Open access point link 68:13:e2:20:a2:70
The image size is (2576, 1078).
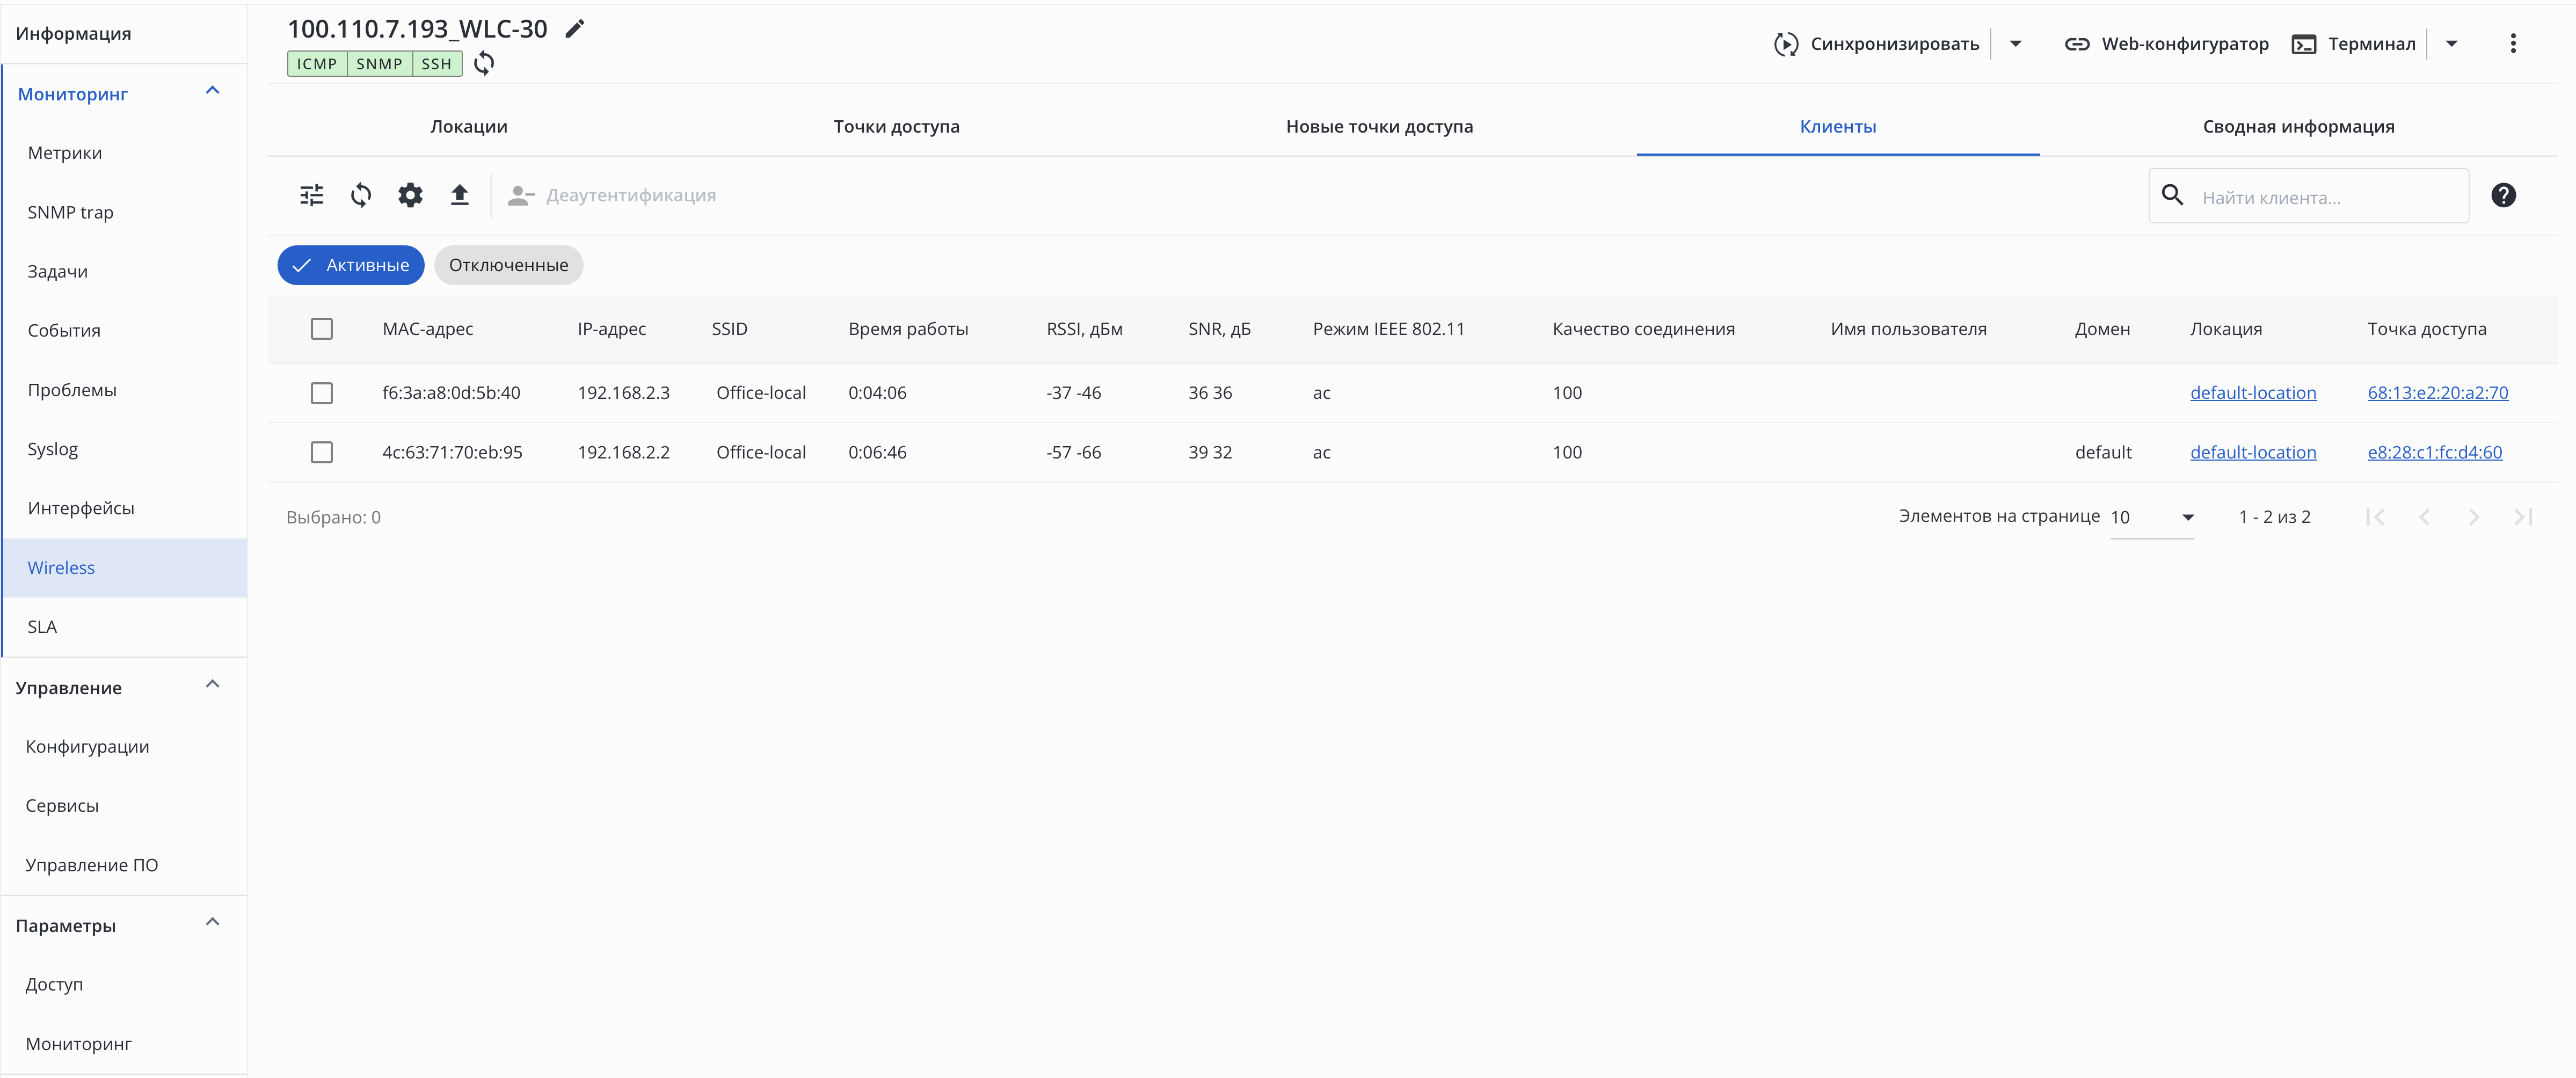coord(2437,393)
